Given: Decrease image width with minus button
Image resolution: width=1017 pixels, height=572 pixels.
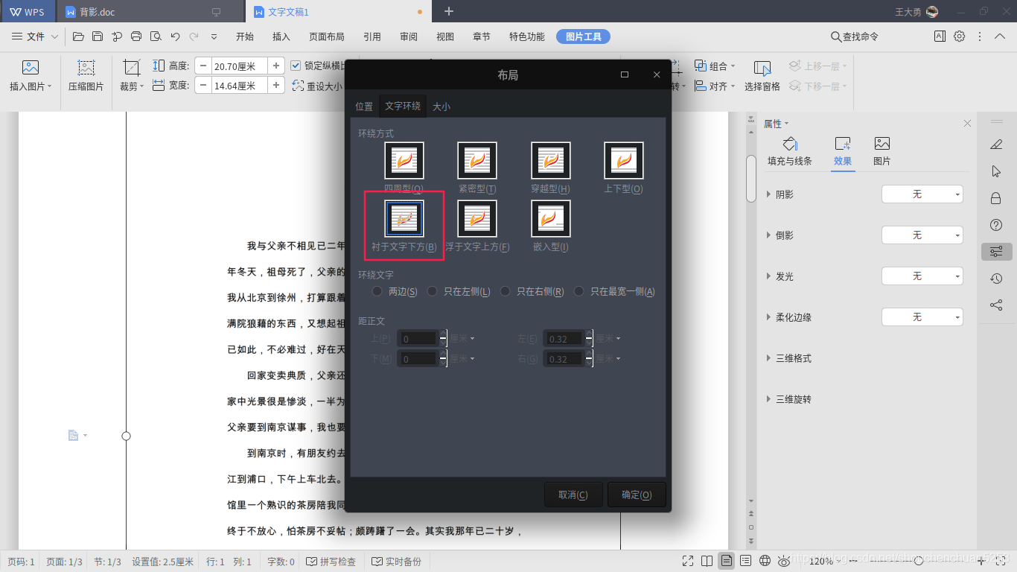Looking at the screenshot, I should click(x=203, y=86).
